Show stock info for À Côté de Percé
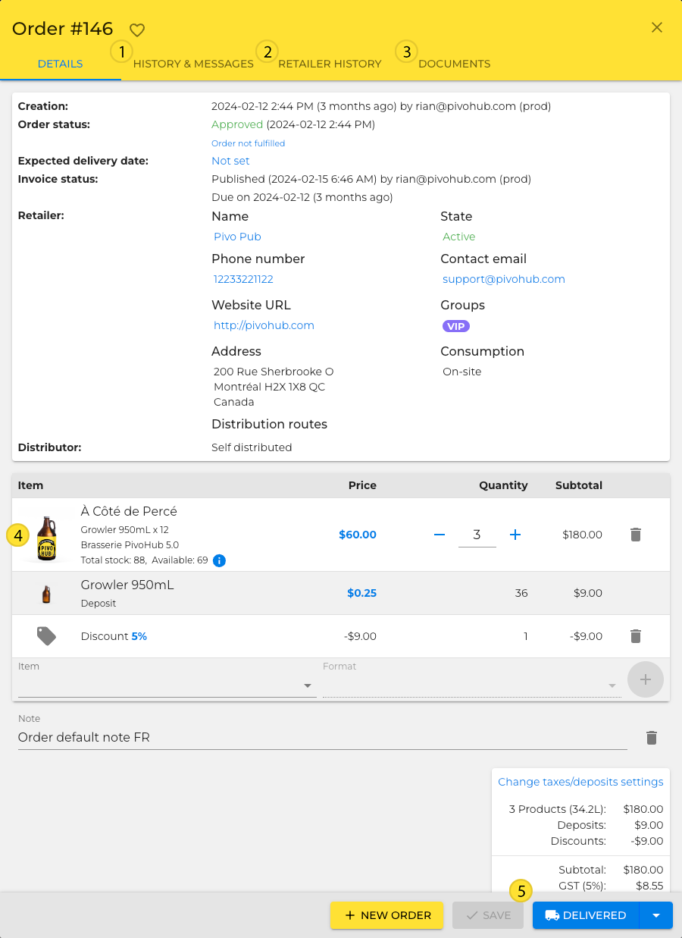Screen dimensions: 682x938 tap(219, 560)
